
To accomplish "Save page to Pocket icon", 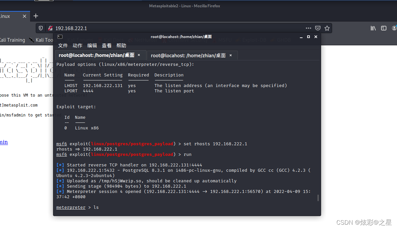I will (x=318, y=28).
